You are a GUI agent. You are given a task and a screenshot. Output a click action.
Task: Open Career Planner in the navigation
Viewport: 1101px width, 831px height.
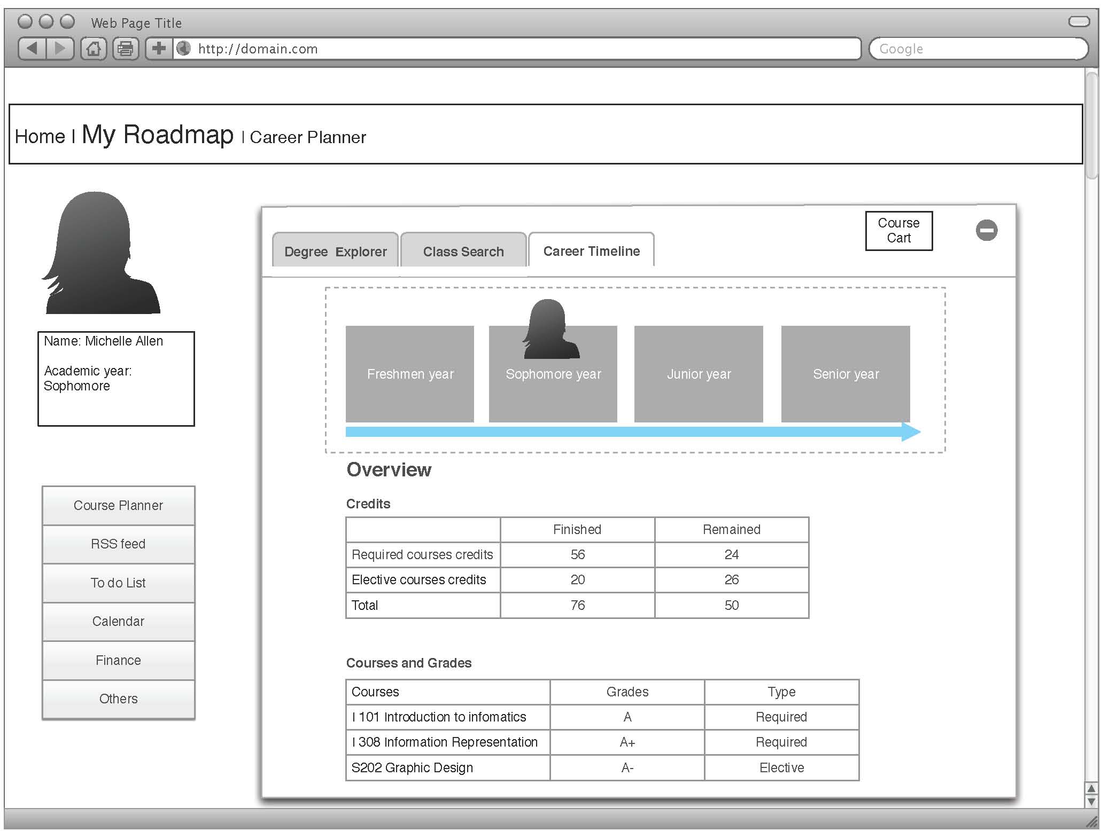308,137
